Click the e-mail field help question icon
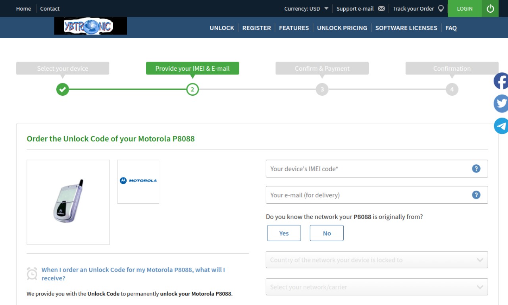Screen dimensions: 508x305 [476, 195]
